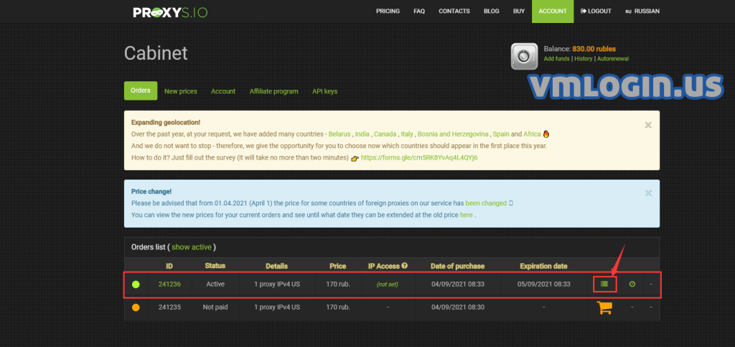This screenshot has width=735, height=347.
Task: Click purchase date 04/09/2021 08:33
Action: [457, 284]
